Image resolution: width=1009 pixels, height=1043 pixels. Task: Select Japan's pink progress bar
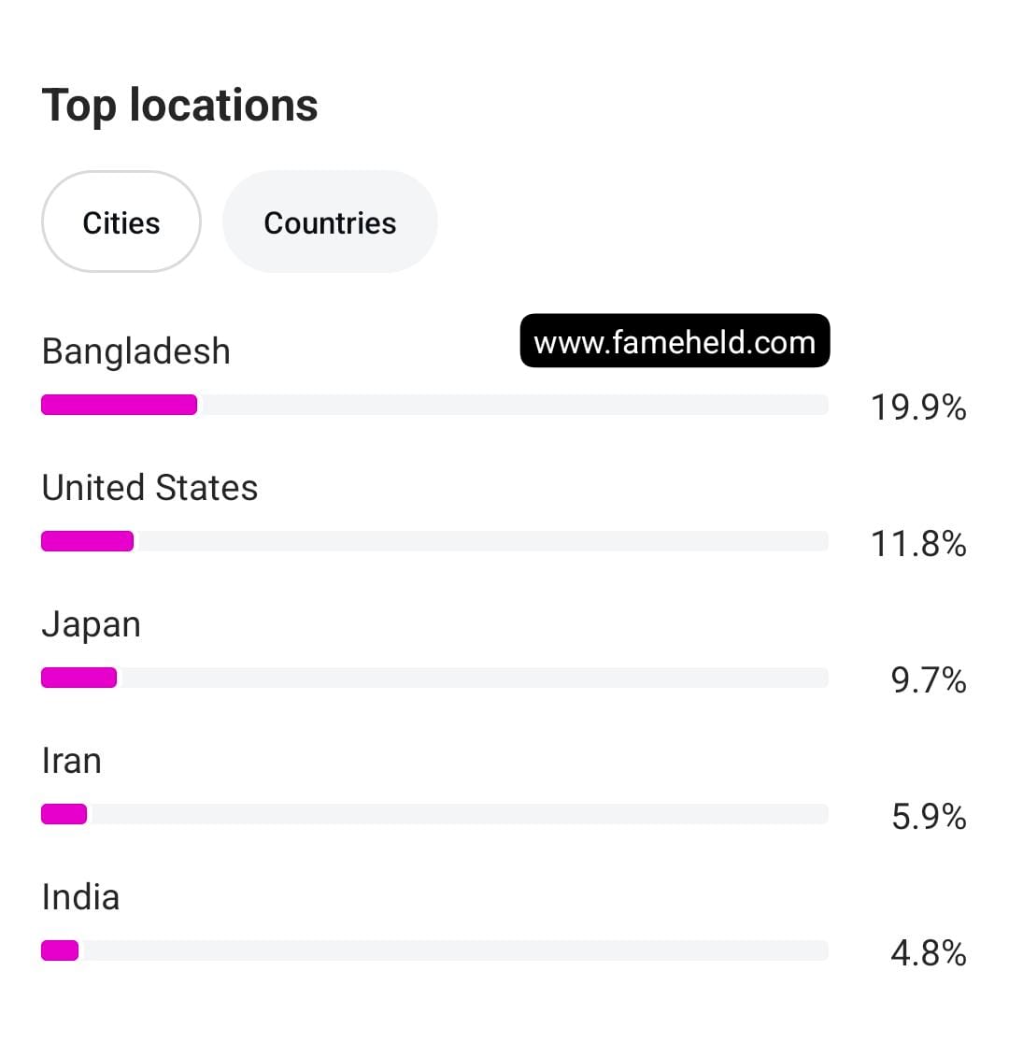click(78, 678)
